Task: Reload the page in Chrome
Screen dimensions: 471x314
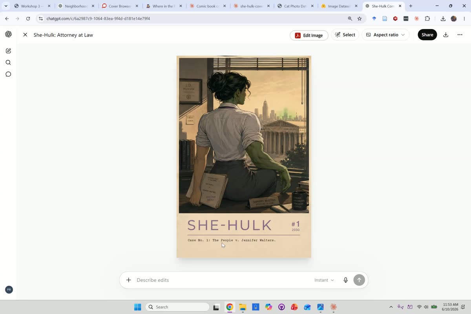Action: coord(28,18)
